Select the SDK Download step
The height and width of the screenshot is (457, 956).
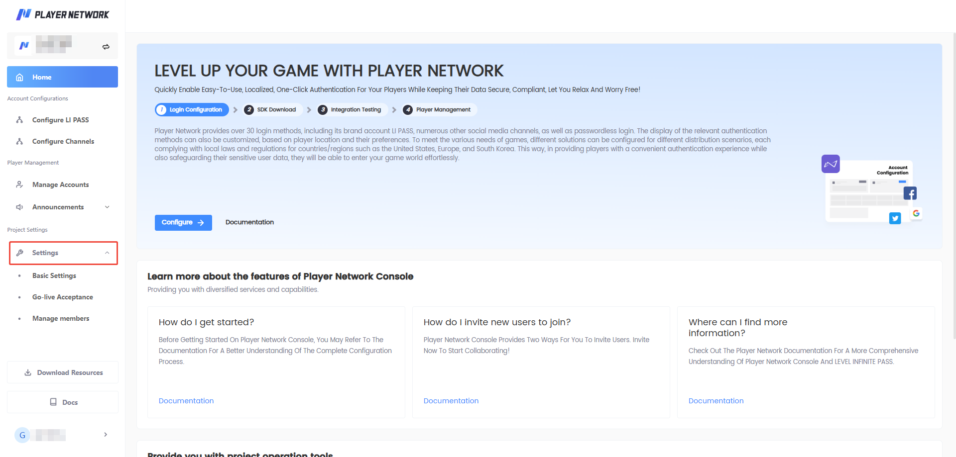[272, 109]
